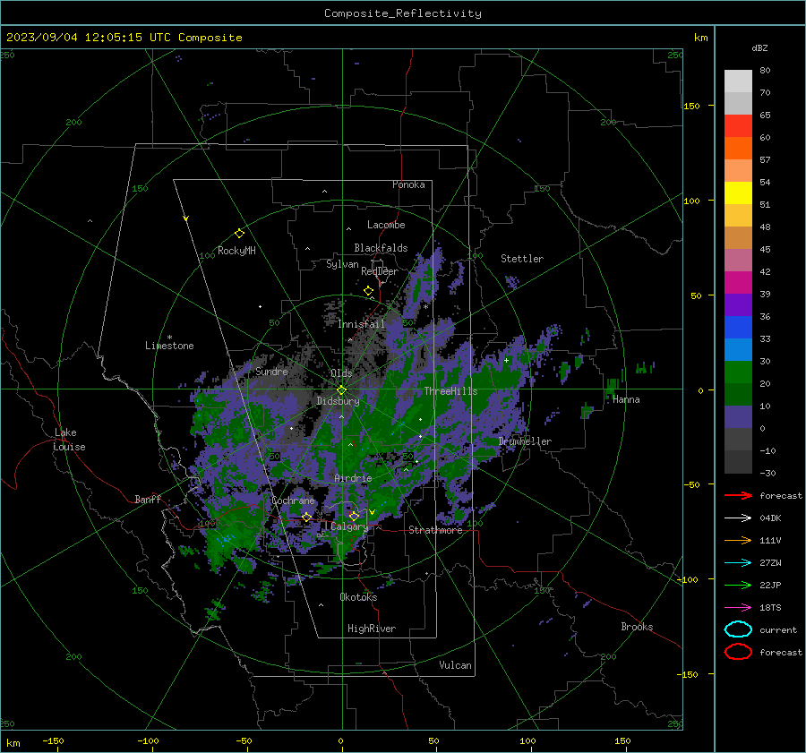
Task: Click the Innisfail city label
Action: pos(362,324)
